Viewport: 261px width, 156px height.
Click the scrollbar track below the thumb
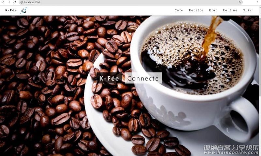260,125
